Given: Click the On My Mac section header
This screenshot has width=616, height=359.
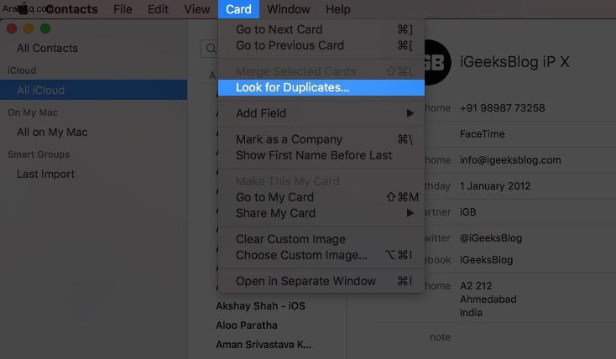Looking at the screenshot, I should 33,112.
